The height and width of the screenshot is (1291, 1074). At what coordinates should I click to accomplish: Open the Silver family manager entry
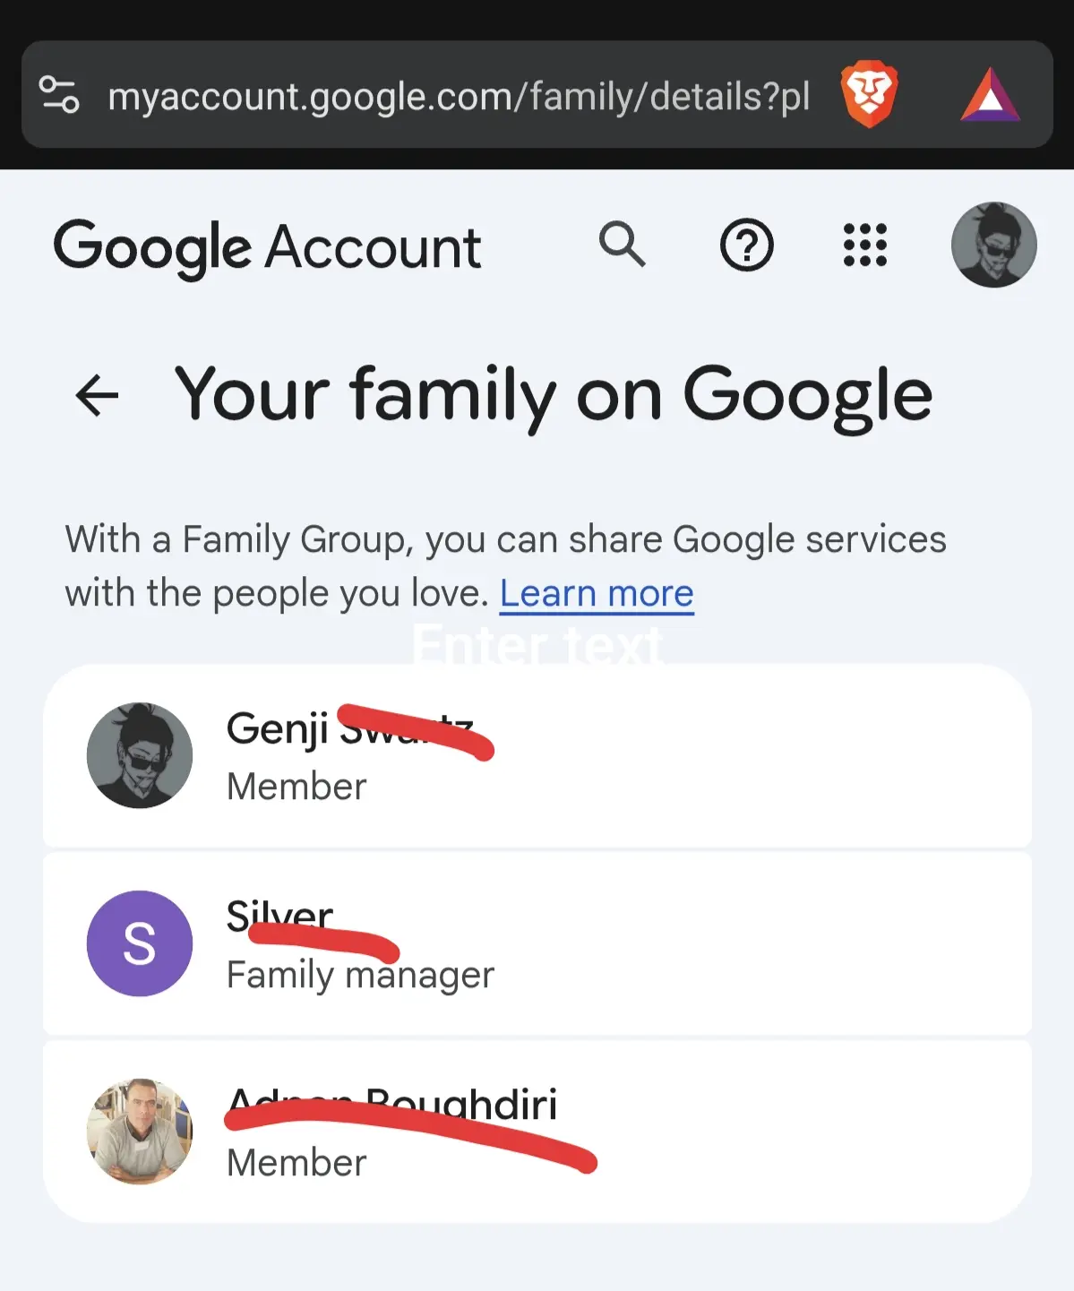(537, 943)
